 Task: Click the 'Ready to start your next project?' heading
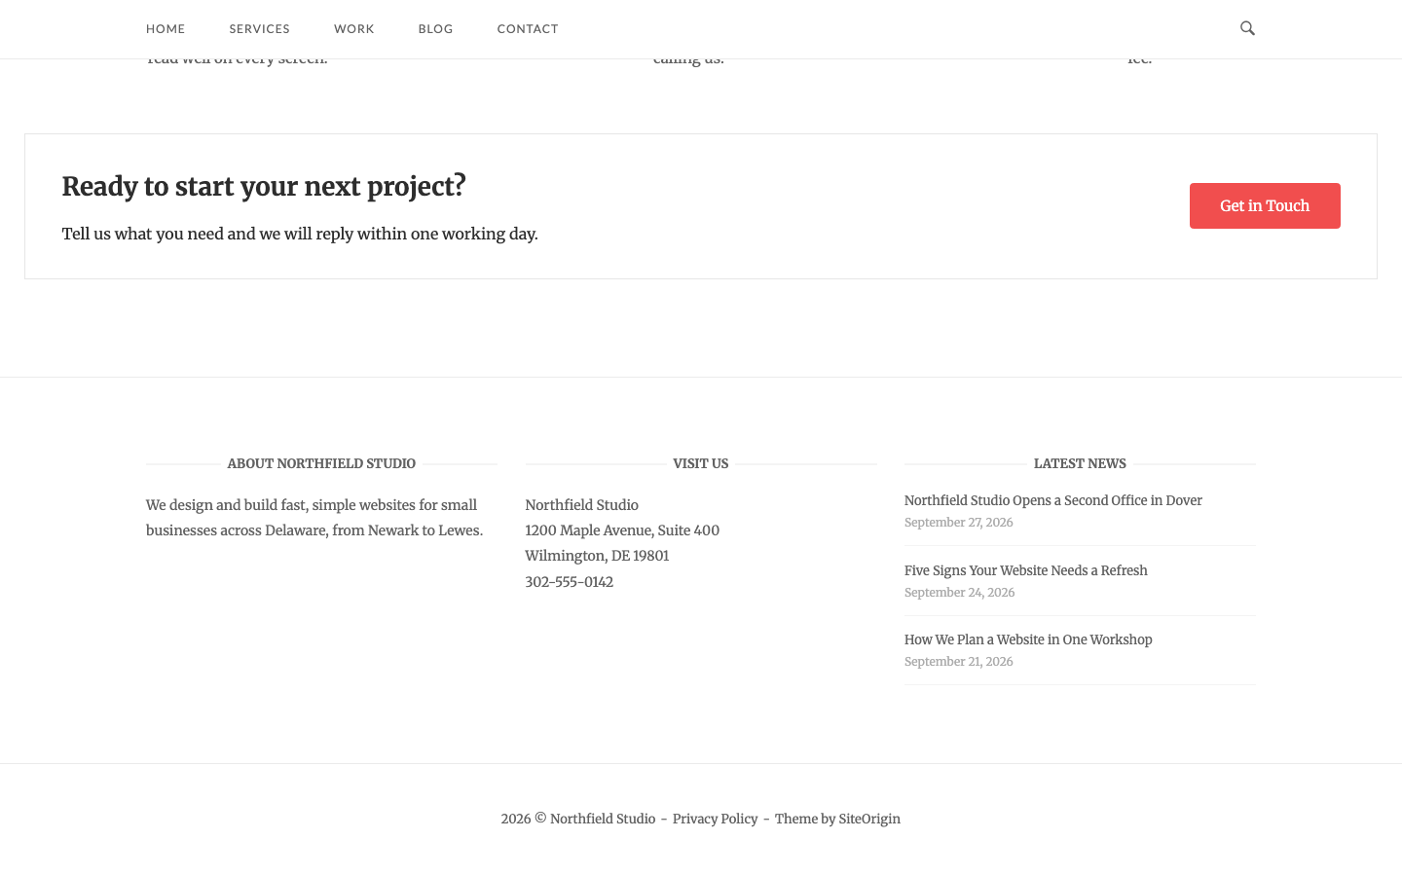[264, 186]
